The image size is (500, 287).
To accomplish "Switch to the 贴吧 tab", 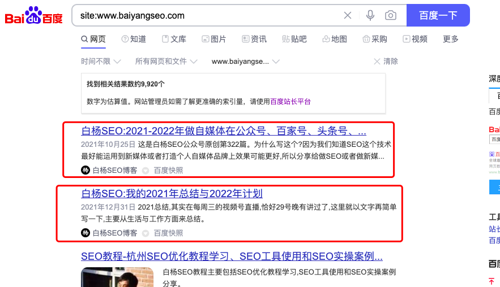I will pos(294,39).
